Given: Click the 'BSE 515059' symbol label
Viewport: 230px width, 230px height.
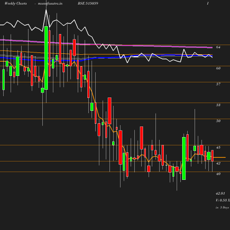Looking at the screenshot, I should [88, 3].
